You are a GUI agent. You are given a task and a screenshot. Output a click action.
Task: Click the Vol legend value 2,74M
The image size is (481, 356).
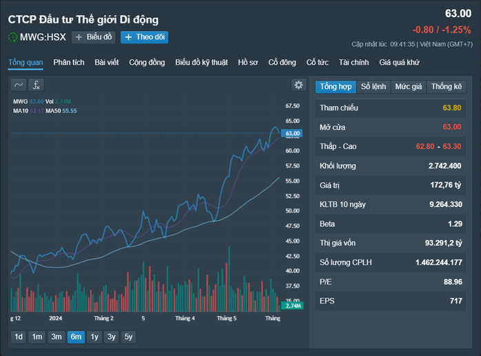click(x=63, y=101)
